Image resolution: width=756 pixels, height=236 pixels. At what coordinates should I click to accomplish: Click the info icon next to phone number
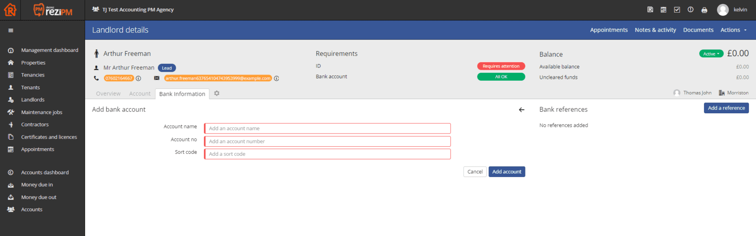tap(138, 78)
